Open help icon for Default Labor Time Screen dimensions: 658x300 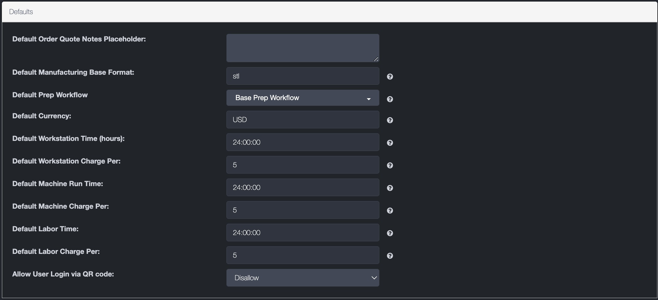click(x=390, y=233)
